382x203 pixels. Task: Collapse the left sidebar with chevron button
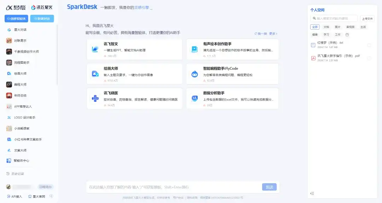[x=51, y=196]
